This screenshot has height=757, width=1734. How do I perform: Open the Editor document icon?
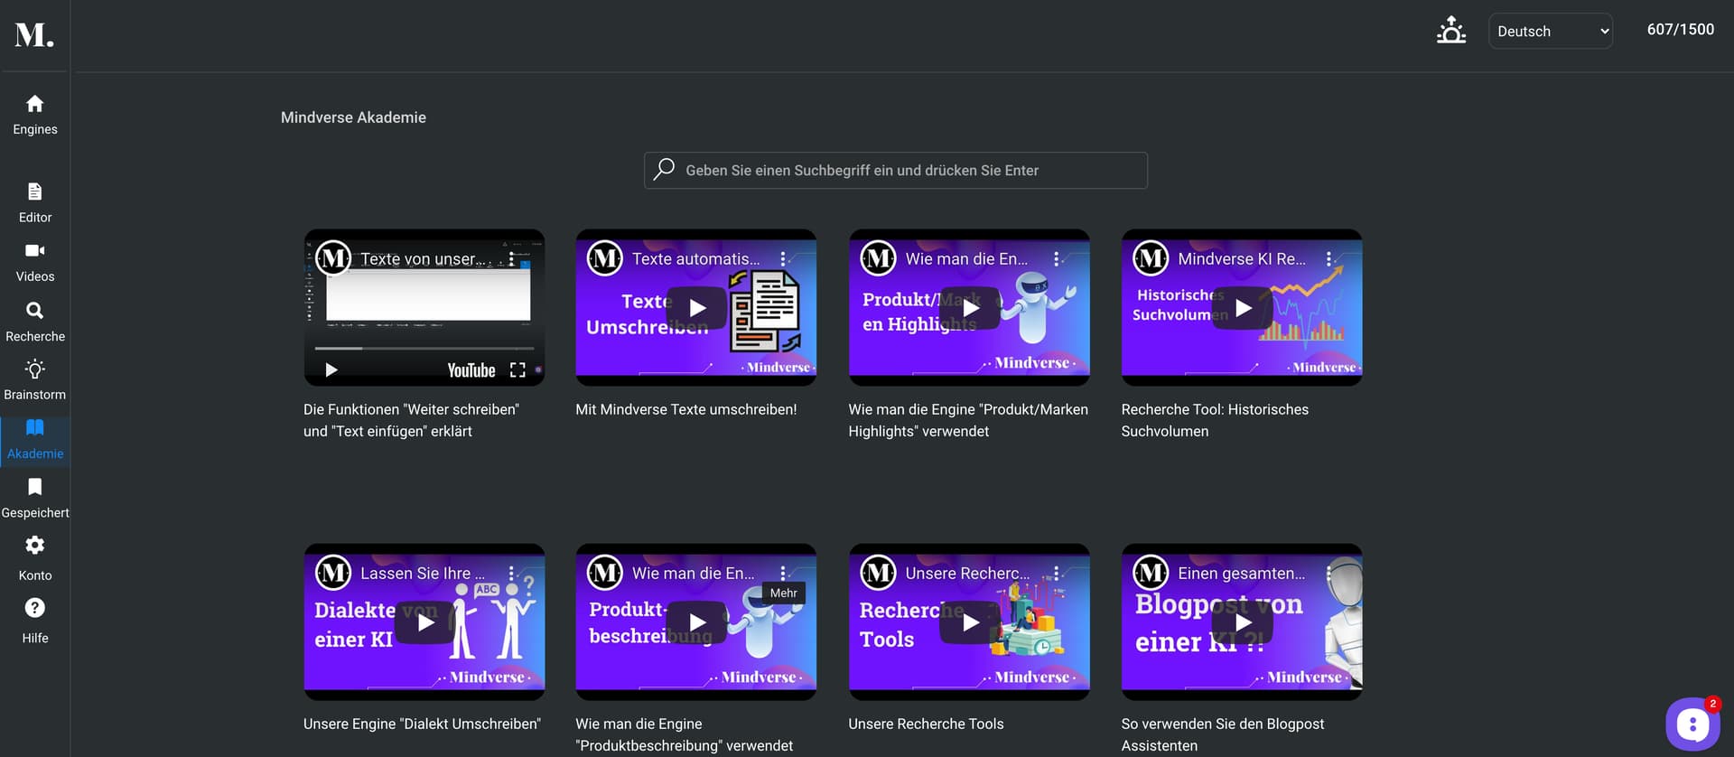point(35,192)
